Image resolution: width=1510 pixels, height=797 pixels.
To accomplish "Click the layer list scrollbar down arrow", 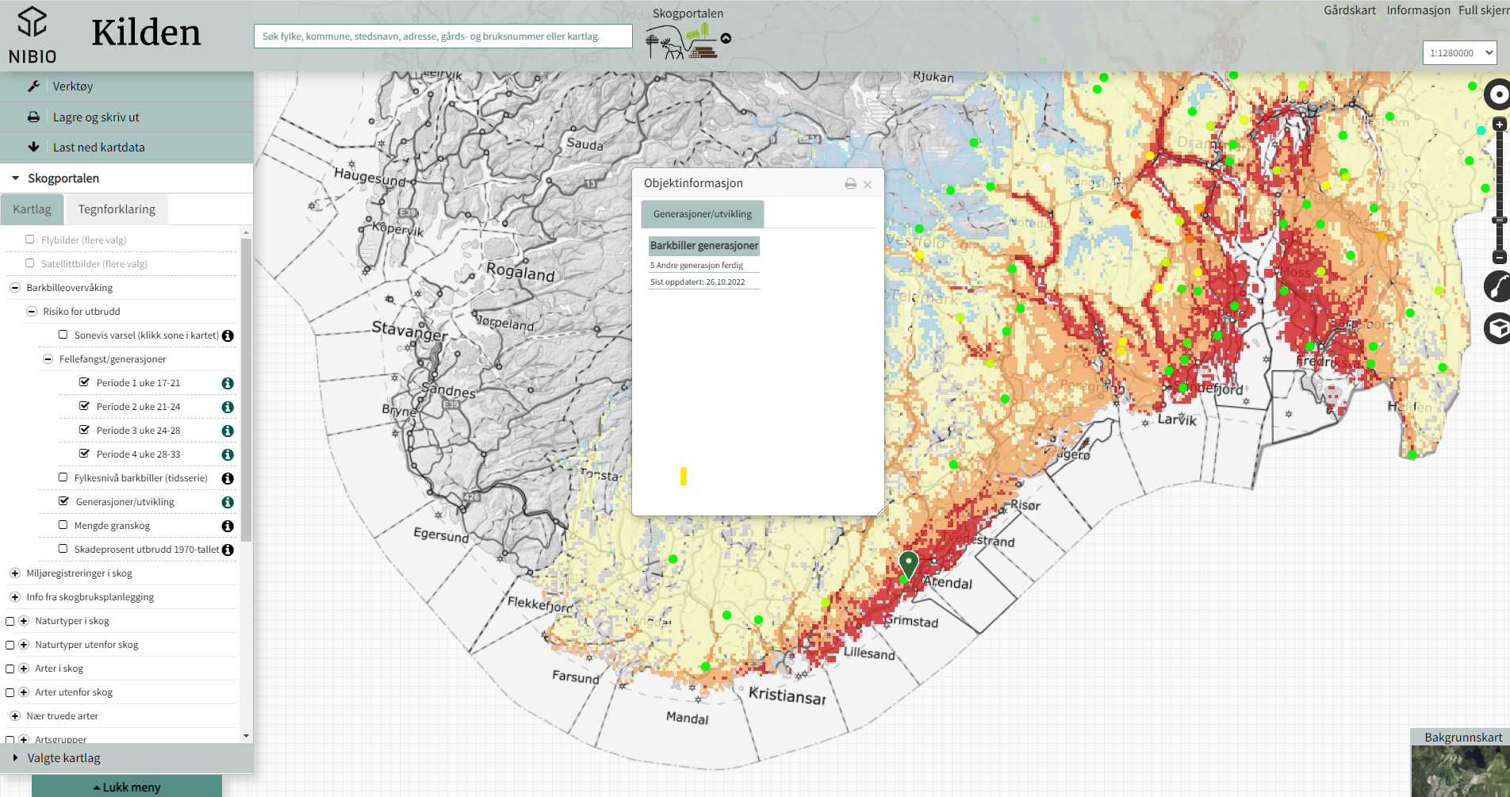I will coord(246,736).
